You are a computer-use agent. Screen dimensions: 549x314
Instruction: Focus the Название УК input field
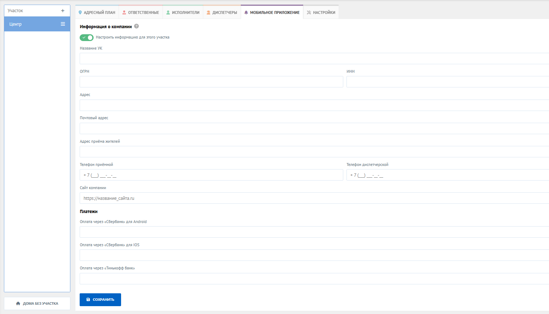click(314, 59)
